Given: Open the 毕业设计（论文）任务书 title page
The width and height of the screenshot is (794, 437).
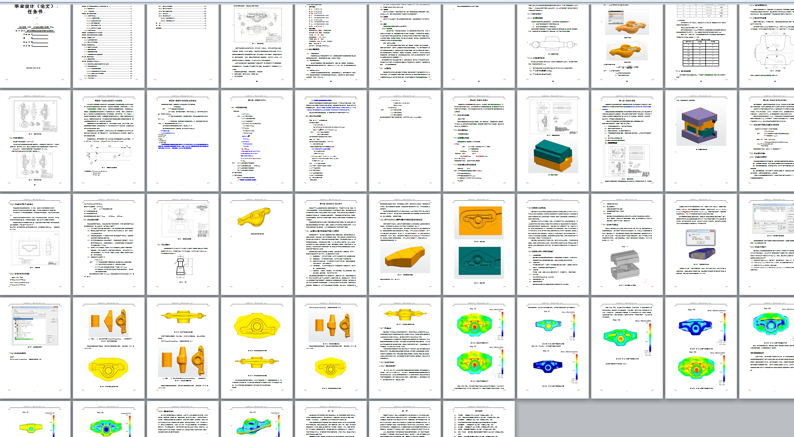Looking at the screenshot, I should (35, 45).
